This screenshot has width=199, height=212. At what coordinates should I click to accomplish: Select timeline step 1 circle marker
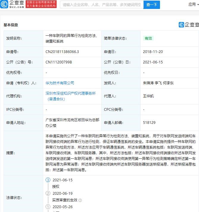[x=48, y=207]
